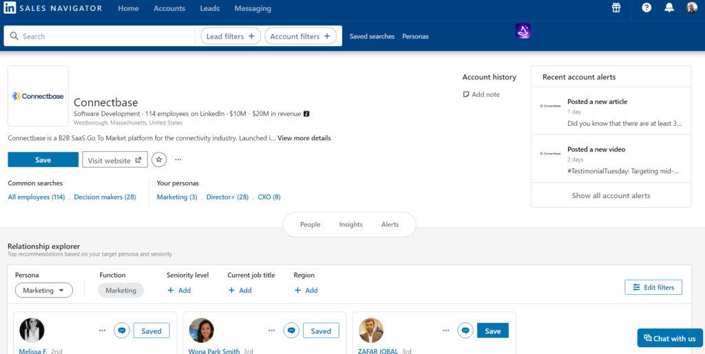Image resolution: width=705 pixels, height=354 pixels.
Task: Switch to the Insights tab
Action: (350, 224)
